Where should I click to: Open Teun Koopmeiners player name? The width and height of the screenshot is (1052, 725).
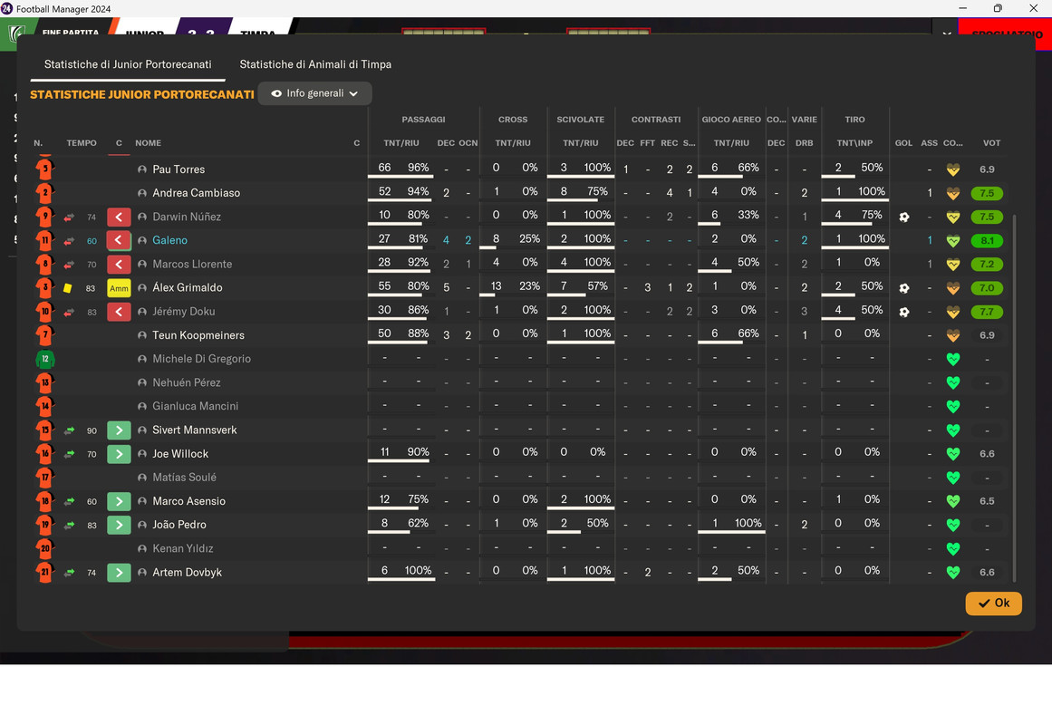198,335
